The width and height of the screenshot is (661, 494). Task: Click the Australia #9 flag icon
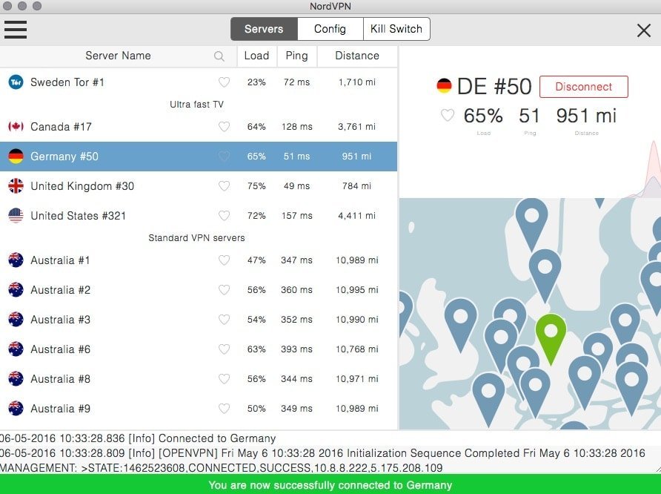pos(16,409)
